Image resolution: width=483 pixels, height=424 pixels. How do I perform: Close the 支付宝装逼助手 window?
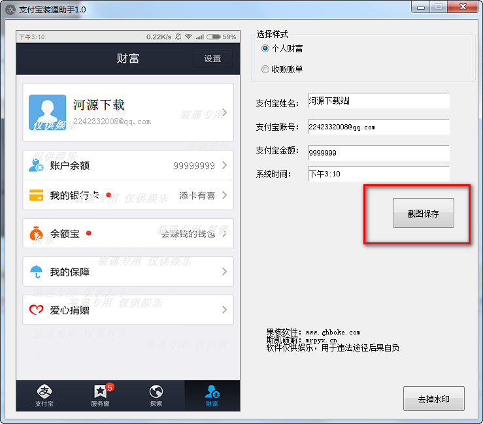(463, 7)
